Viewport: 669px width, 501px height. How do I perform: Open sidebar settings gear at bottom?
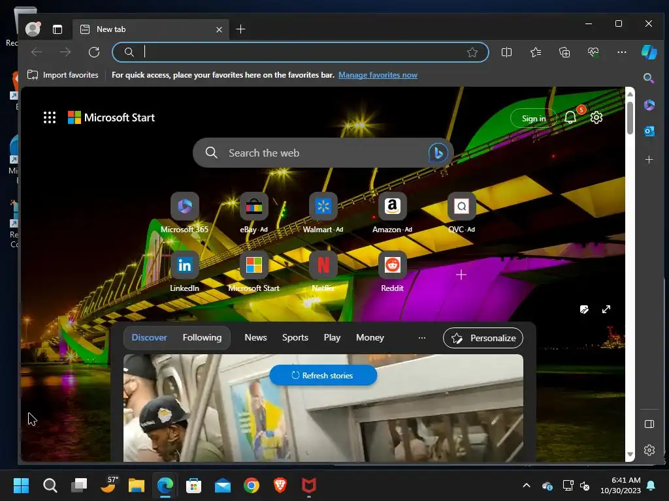click(x=649, y=450)
